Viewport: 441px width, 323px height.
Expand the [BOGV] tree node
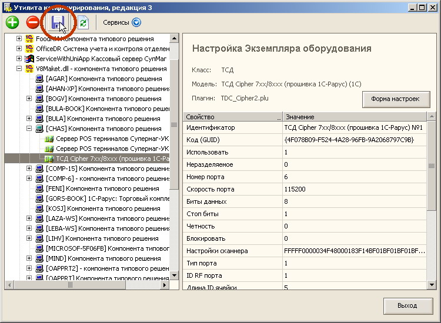29,99
